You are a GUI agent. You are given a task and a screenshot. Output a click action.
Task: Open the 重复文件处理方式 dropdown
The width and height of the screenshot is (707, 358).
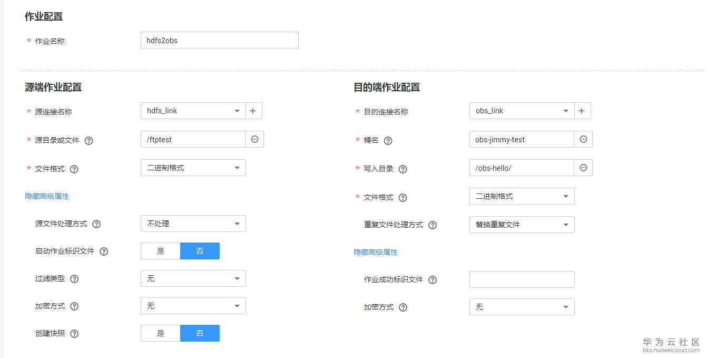pos(522,225)
